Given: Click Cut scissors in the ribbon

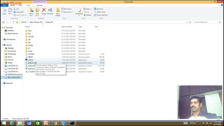Looking at the screenshot, I should point(15,9).
